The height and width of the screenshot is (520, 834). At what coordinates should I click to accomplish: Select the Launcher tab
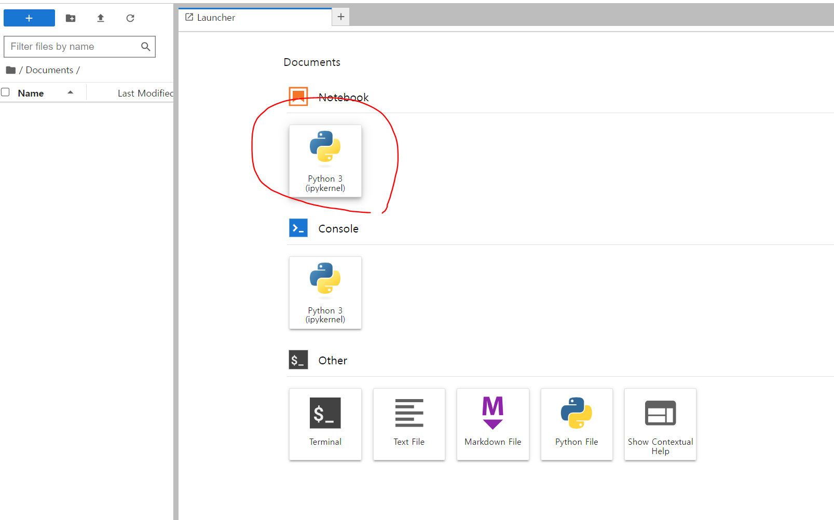point(255,17)
